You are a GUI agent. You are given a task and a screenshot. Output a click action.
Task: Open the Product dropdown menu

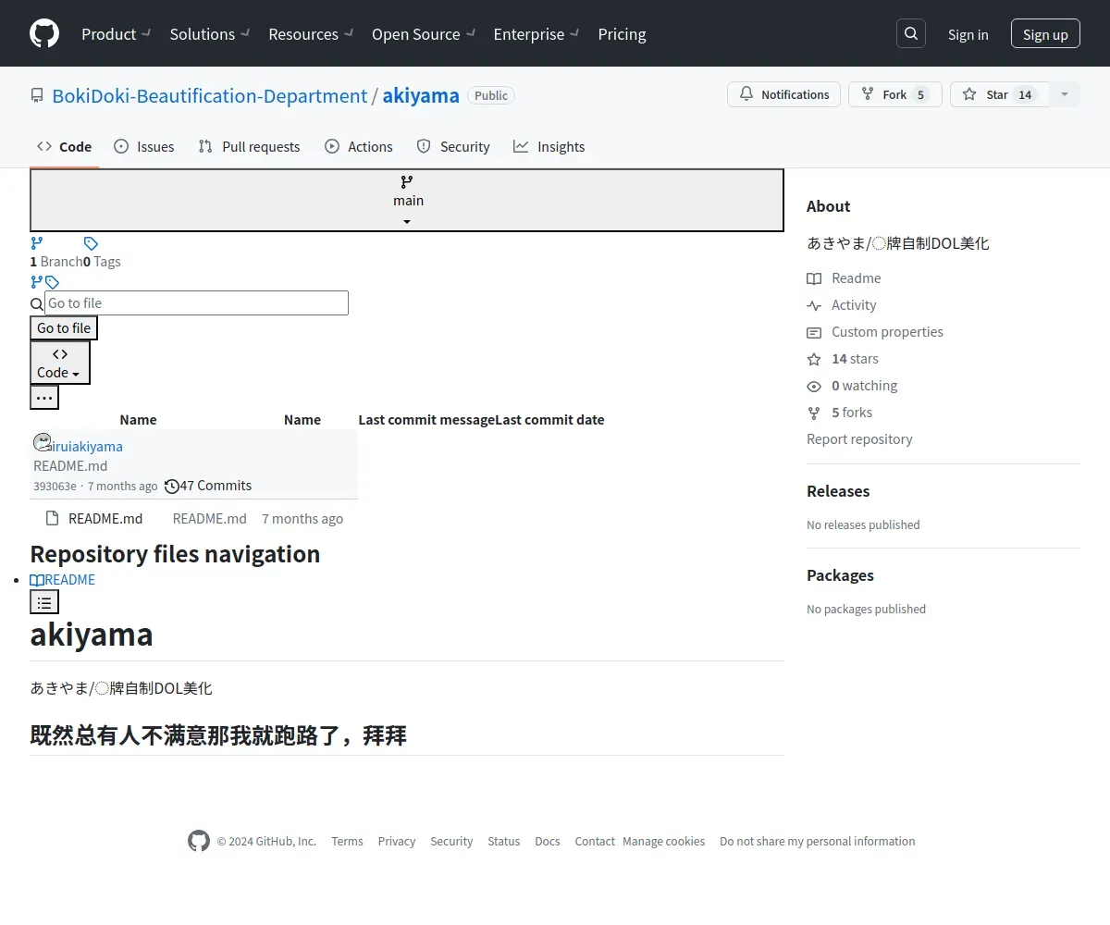coord(116,34)
